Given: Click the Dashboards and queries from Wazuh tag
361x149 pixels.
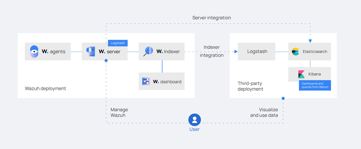Looking at the screenshot, I should point(315,85).
